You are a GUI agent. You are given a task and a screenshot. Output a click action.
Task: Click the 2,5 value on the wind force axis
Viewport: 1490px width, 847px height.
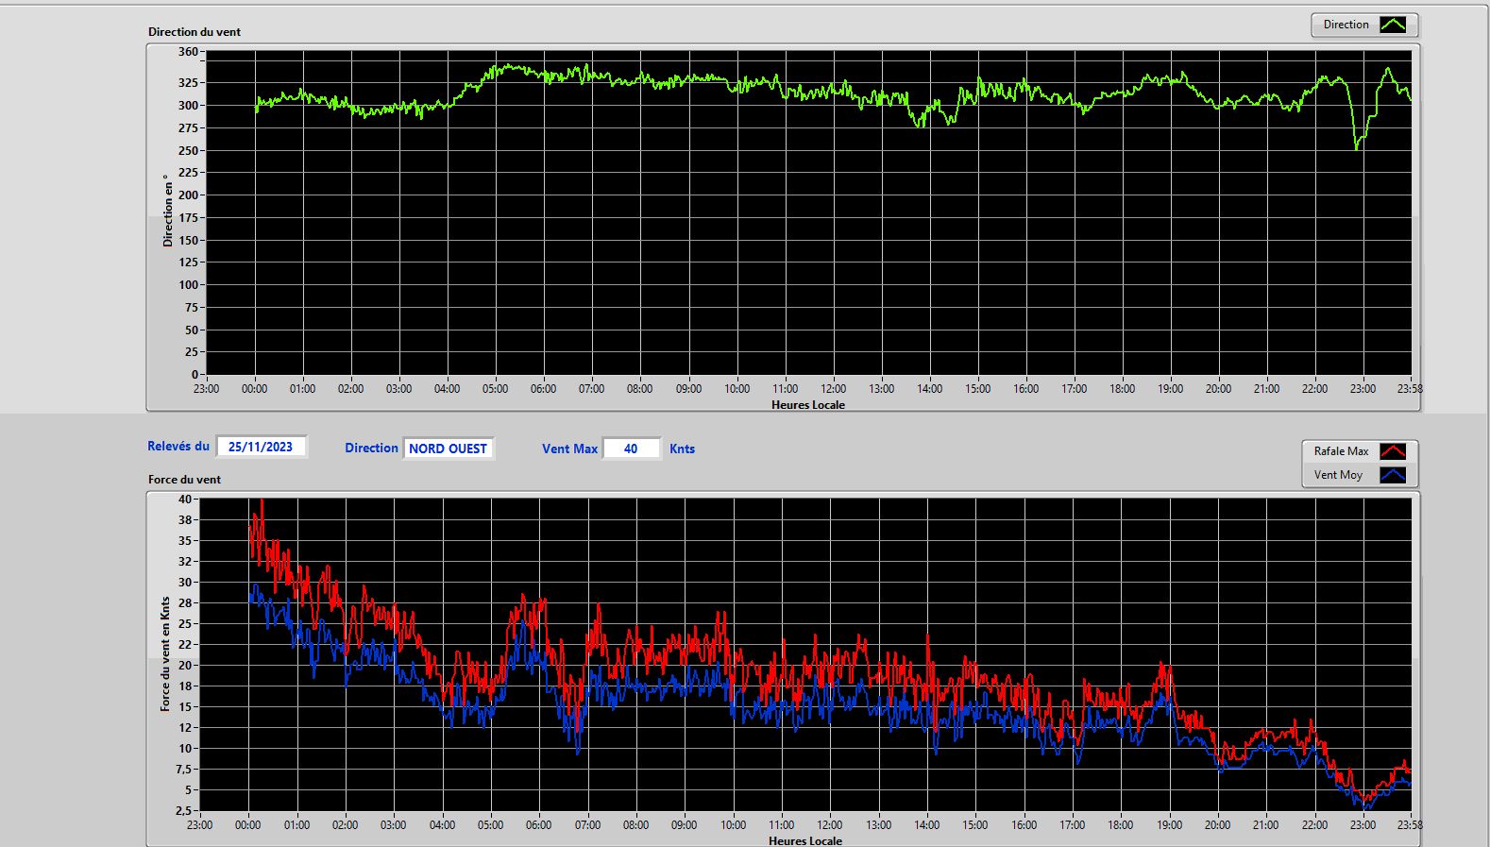tap(183, 811)
